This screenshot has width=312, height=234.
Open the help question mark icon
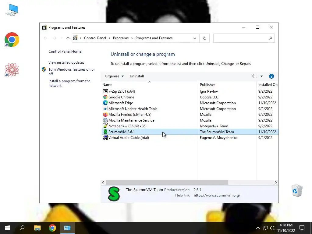271,76
